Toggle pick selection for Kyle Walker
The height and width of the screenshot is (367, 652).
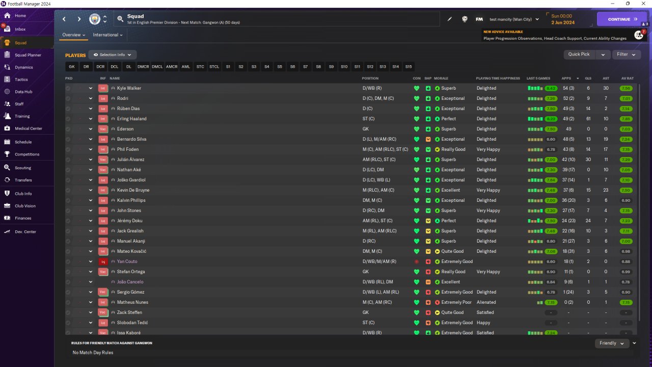[68, 88]
